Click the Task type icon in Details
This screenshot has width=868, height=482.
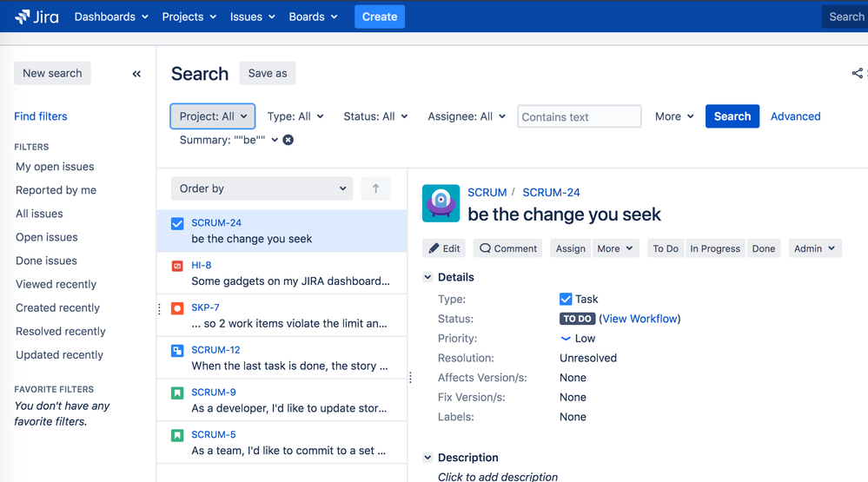point(565,300)
